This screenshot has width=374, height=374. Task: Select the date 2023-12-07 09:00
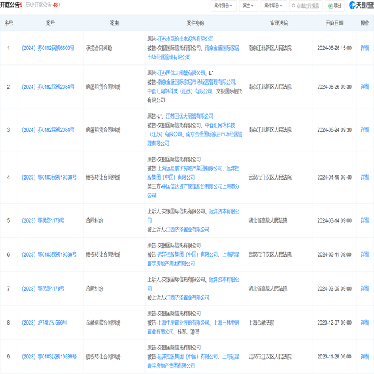(x=334, y=323)
